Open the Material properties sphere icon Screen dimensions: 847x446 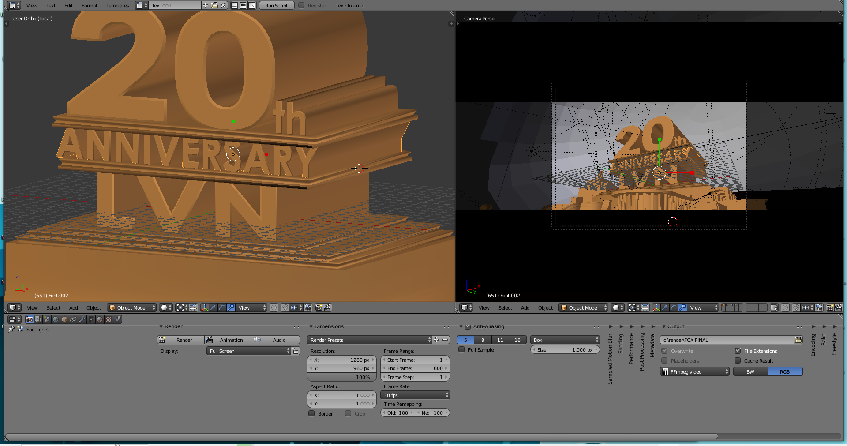(100, 319)
